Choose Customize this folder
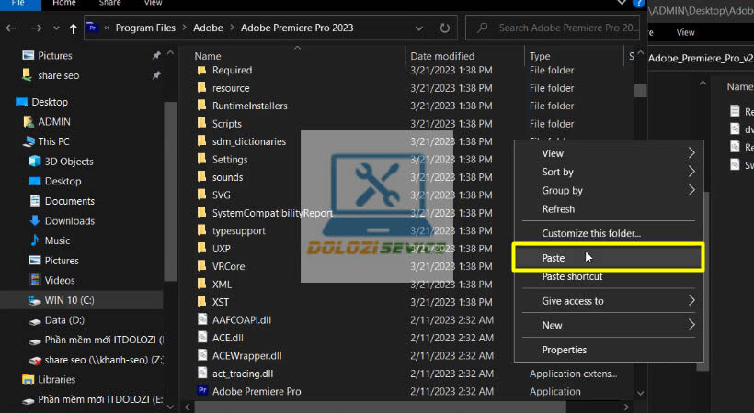This screenshot has height=413, width=754. coord(609,233)
